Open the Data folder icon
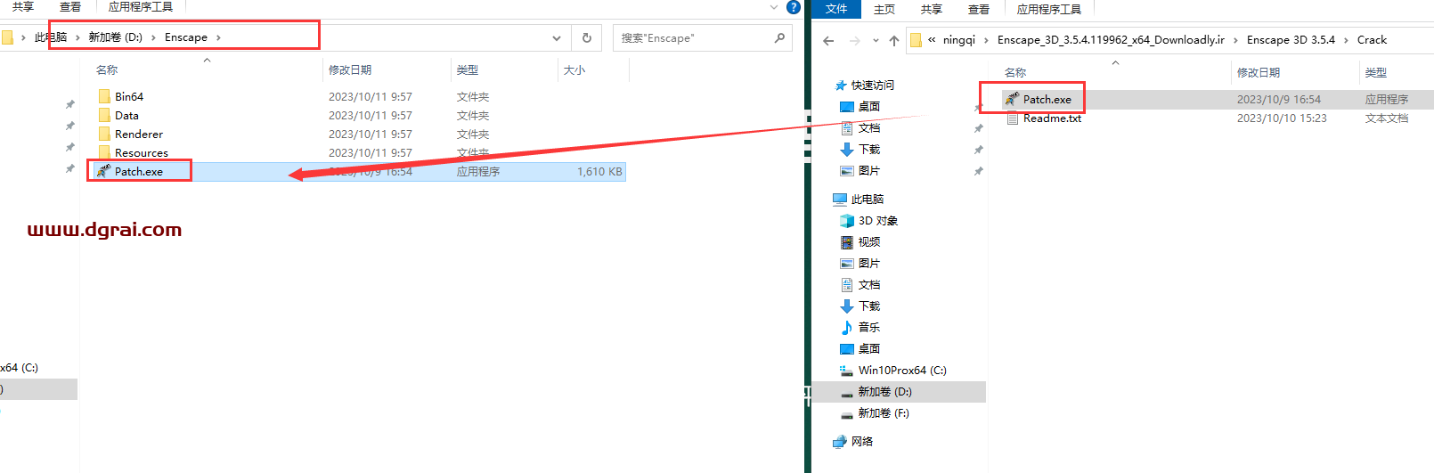 [104, 115]
